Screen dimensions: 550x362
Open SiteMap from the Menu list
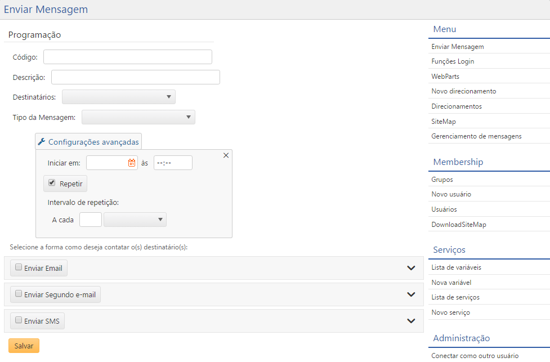[x=442, y=121]
